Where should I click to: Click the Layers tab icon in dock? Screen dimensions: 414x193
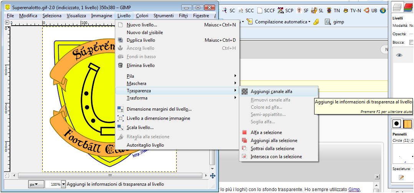tap(397, 7)
